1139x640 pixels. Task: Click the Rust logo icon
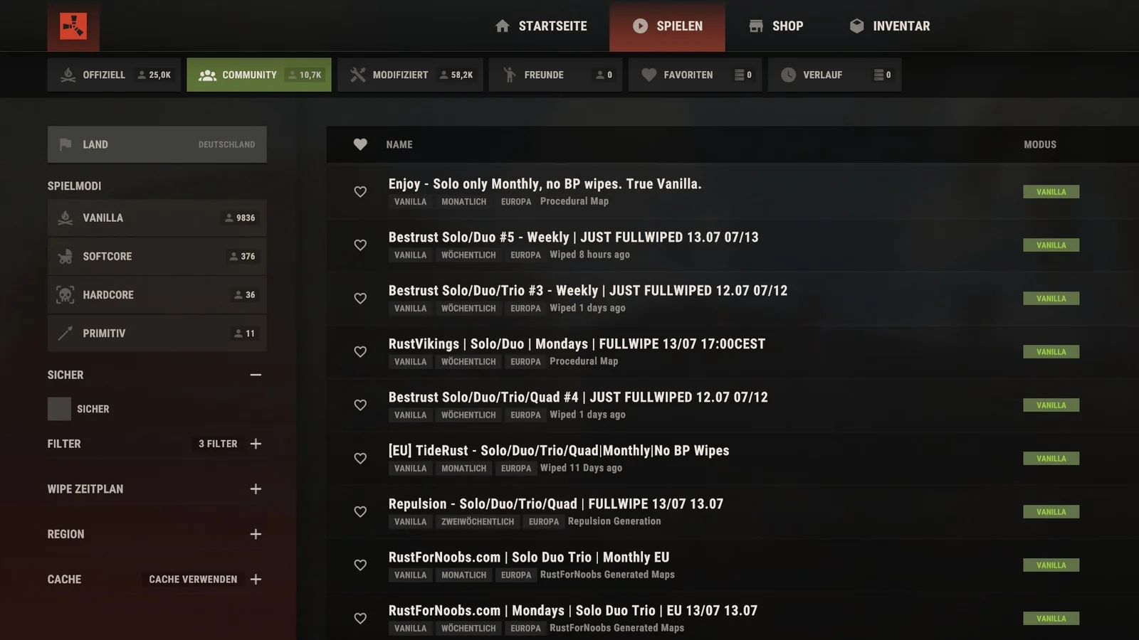[73, 26]
